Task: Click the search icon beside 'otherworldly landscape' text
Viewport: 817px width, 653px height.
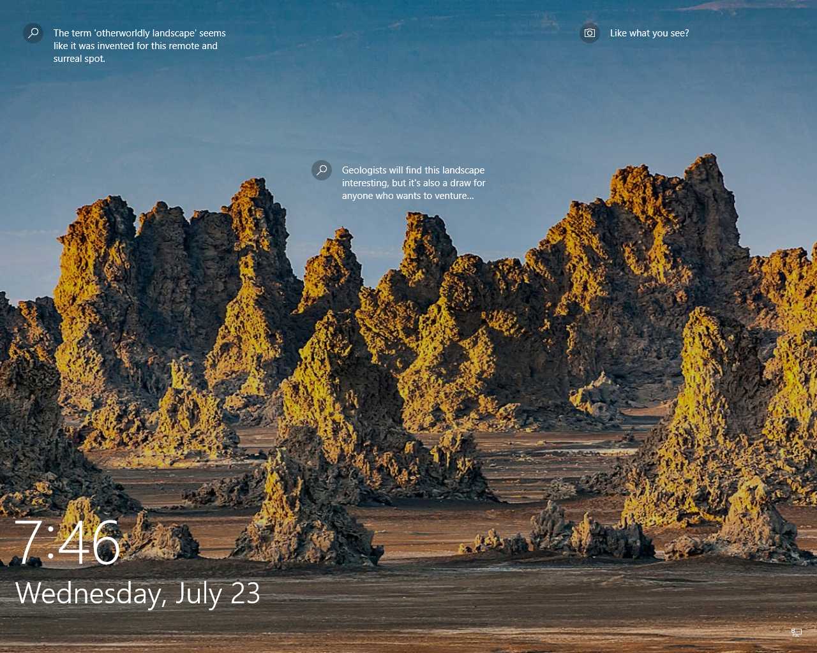Action: click(x=33, y=33)
